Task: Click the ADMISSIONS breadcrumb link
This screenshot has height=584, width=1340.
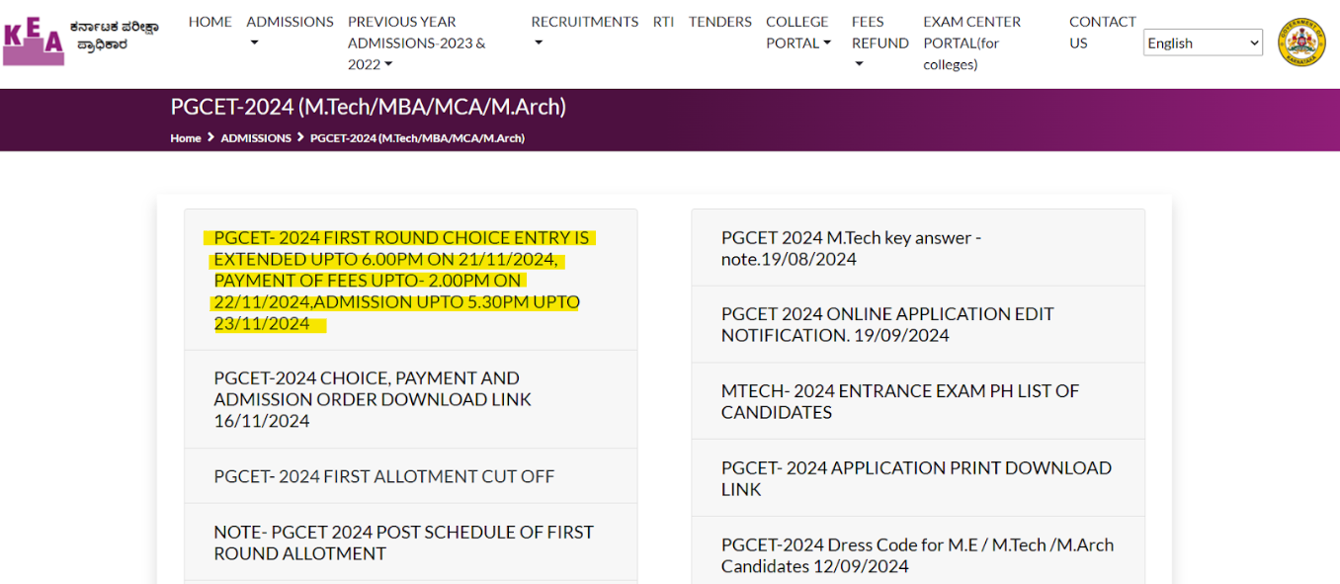Action: [256, 138]
